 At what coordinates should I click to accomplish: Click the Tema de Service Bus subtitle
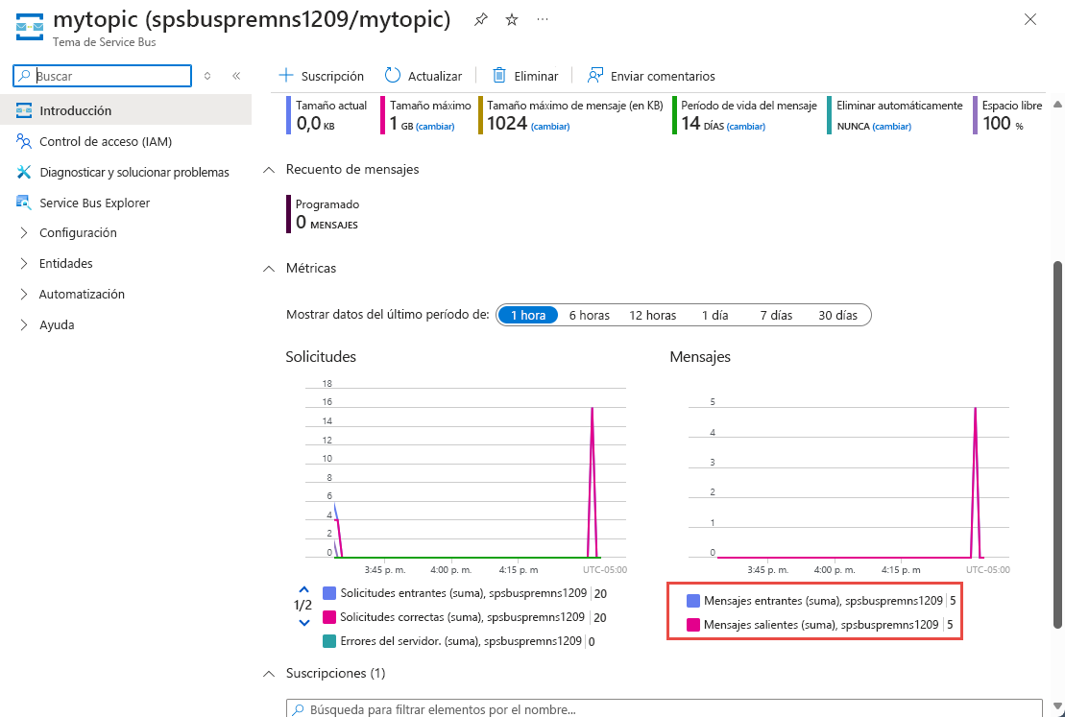tap(105, 42)
